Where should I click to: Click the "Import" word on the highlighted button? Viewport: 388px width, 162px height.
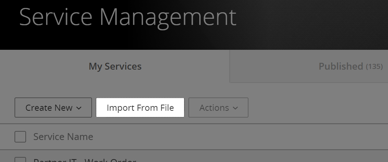tap(121, 108)
